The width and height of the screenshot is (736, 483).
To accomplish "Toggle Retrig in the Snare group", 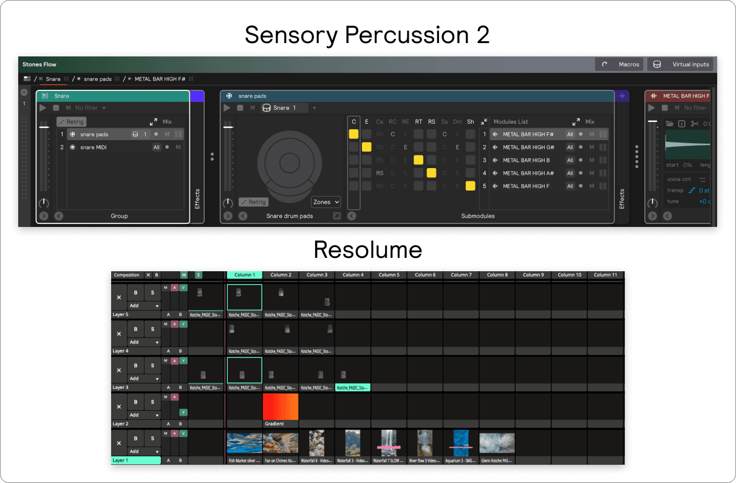I will pyautogui.click(x=72, y=122).
